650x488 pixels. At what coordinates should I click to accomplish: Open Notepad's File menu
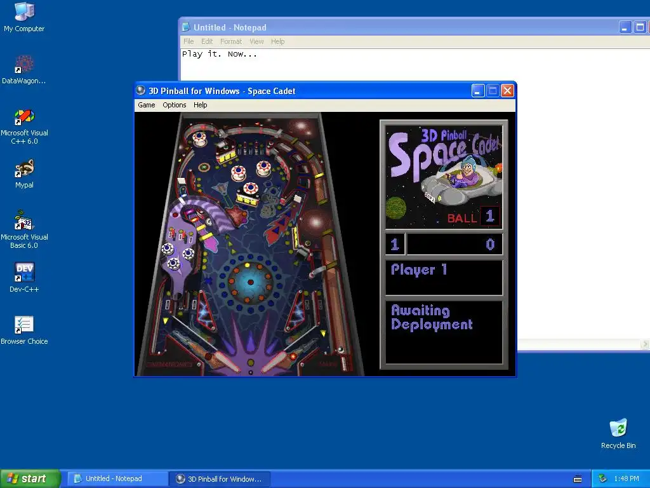pyautogui.click(x=189, y=41)
